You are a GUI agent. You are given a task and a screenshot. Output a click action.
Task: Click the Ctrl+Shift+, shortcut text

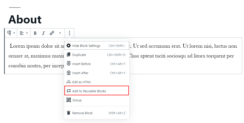[x=117, y=46]
